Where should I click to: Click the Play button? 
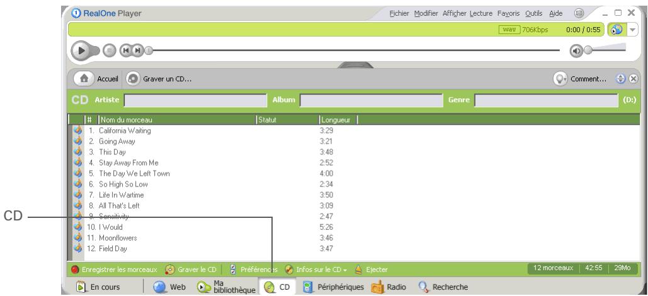pyautogui.click(x=81, y=51)
